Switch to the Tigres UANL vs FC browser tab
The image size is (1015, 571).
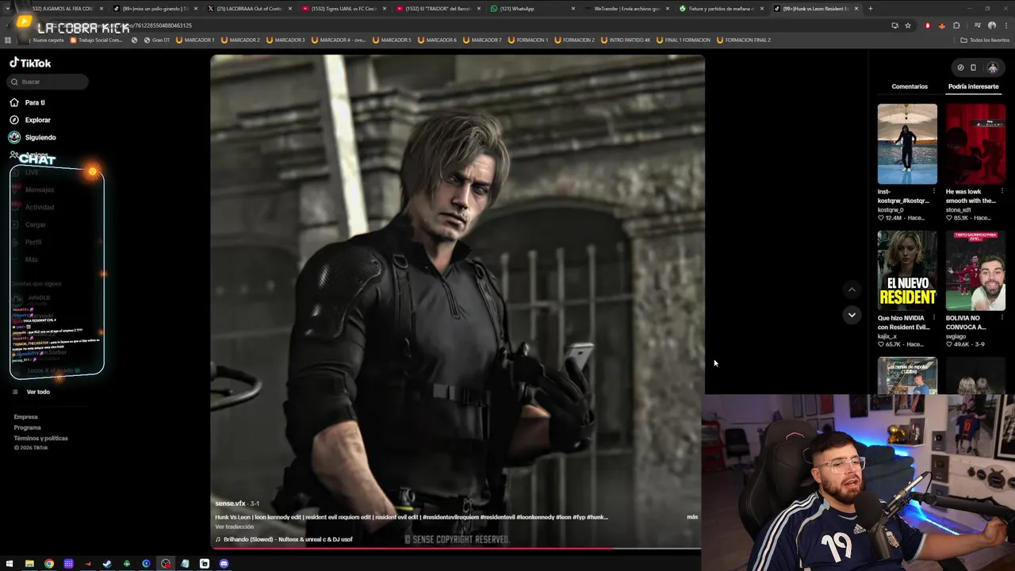pos(343,9)
